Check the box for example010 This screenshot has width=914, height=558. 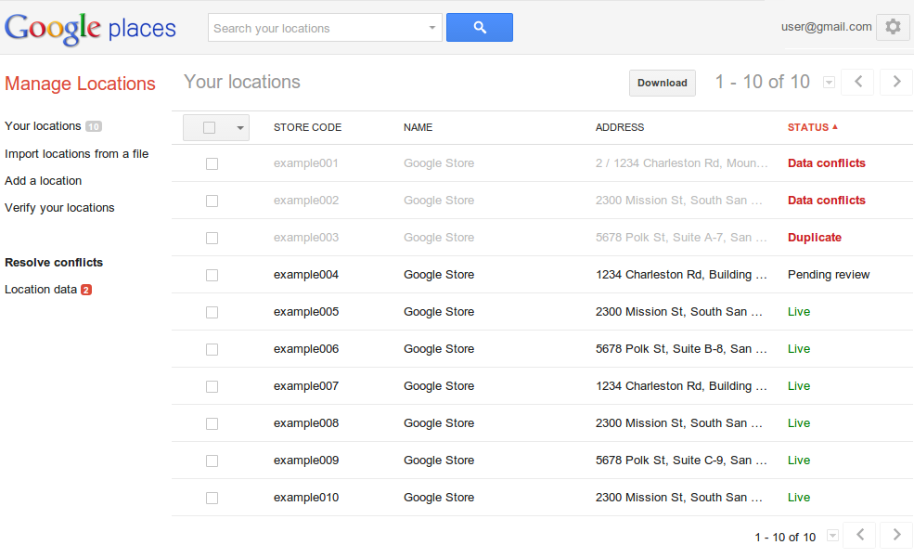coord(212,499)
